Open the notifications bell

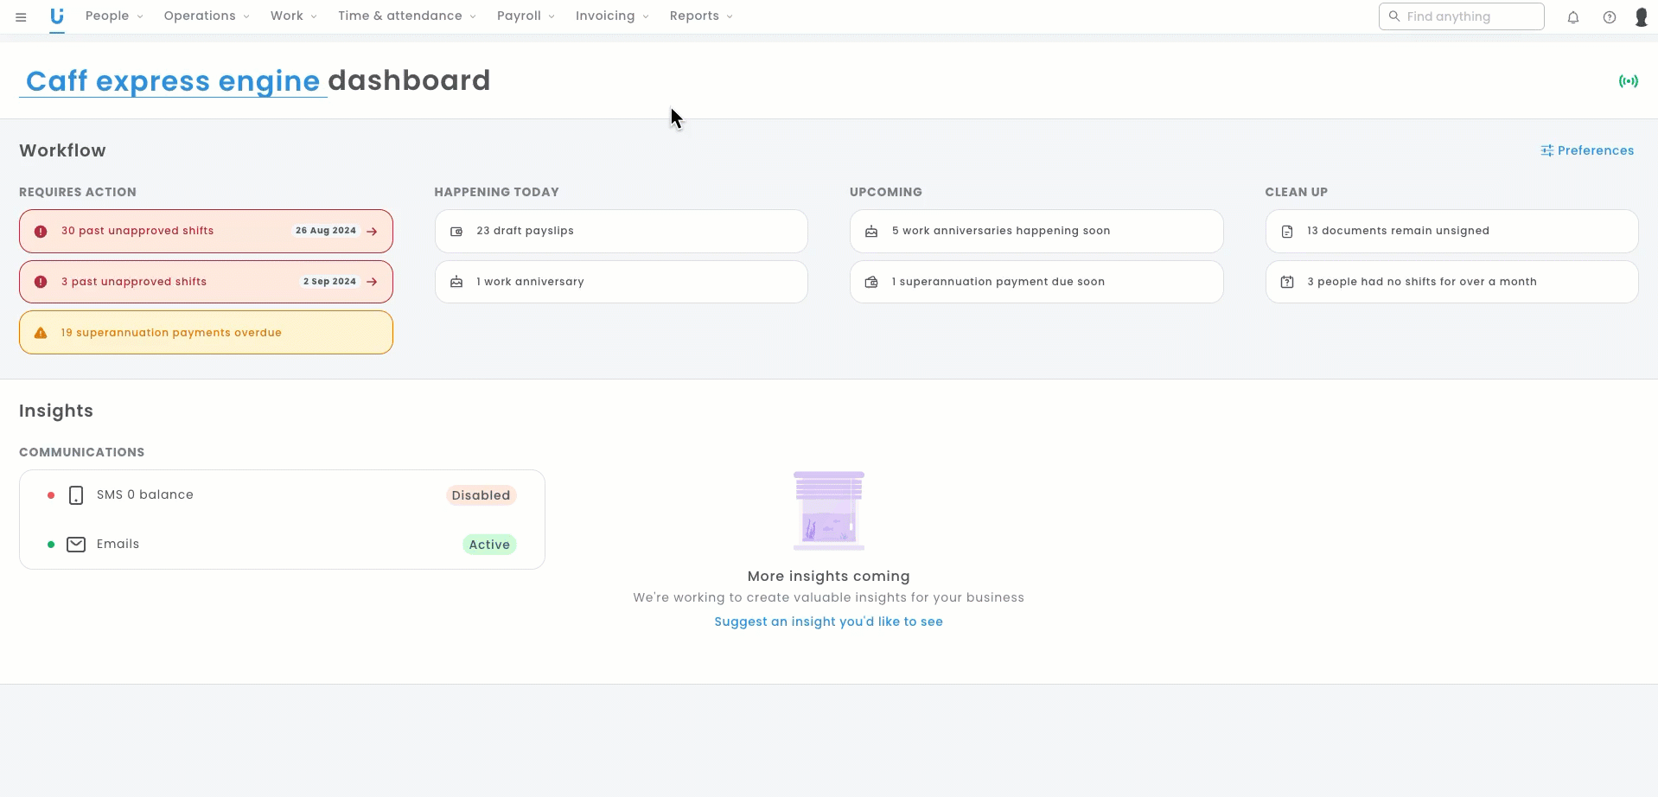coord(1573,17)
